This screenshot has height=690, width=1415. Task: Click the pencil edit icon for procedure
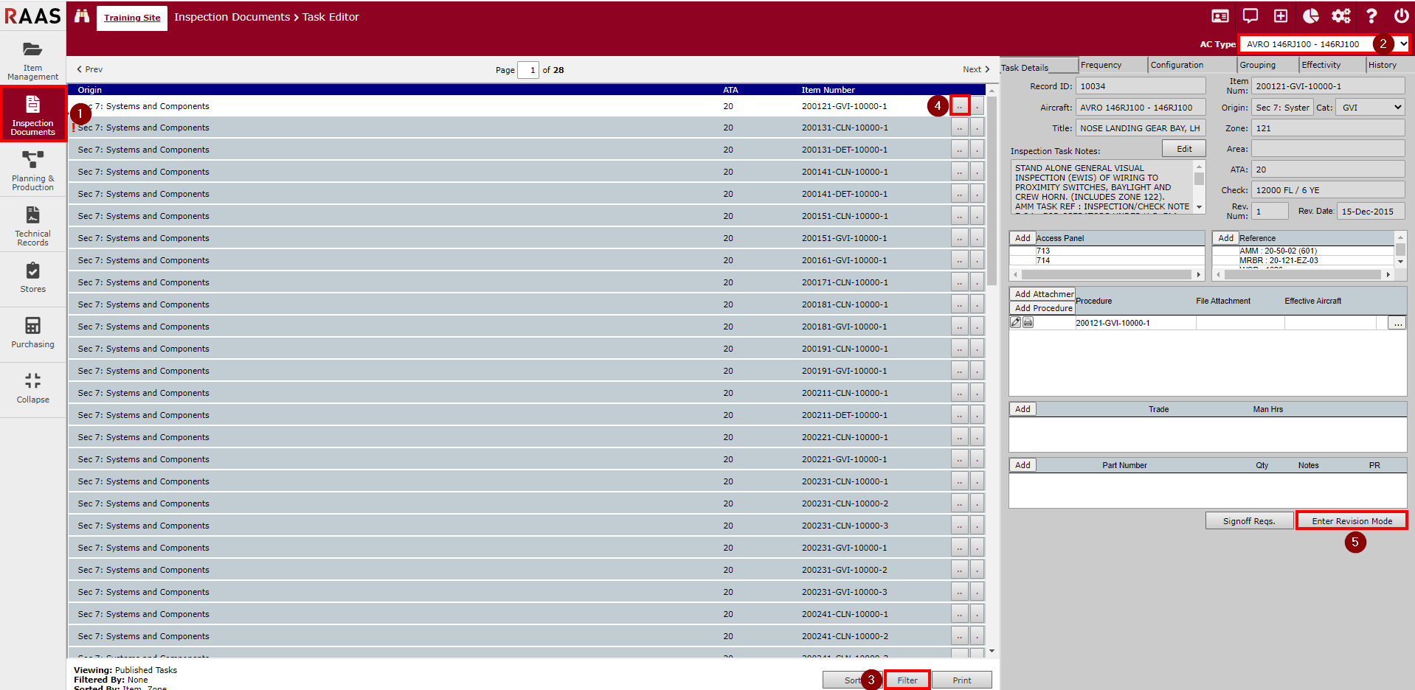pyautogui.click(x=1016, y=322)
